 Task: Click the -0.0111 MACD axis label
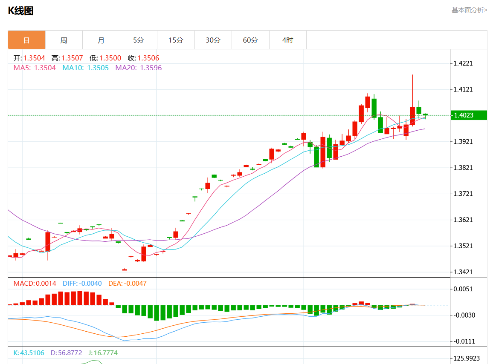coord(464,341)
